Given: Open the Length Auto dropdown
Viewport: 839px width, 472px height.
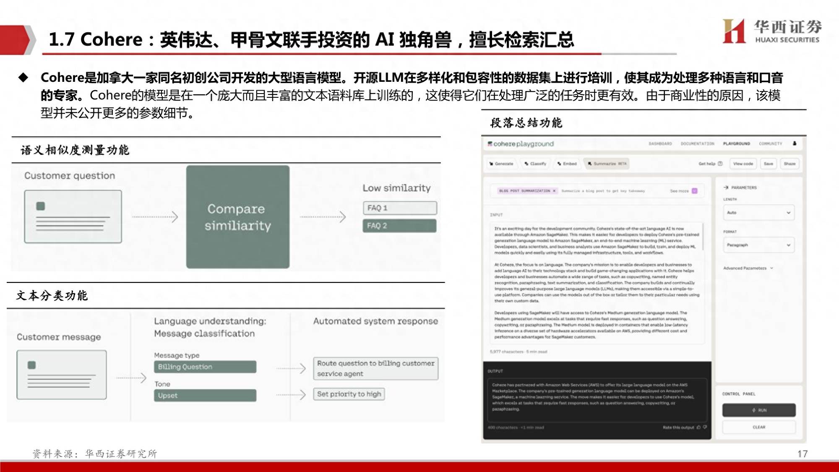Looking at the screenshot, I should coord(759,213).
